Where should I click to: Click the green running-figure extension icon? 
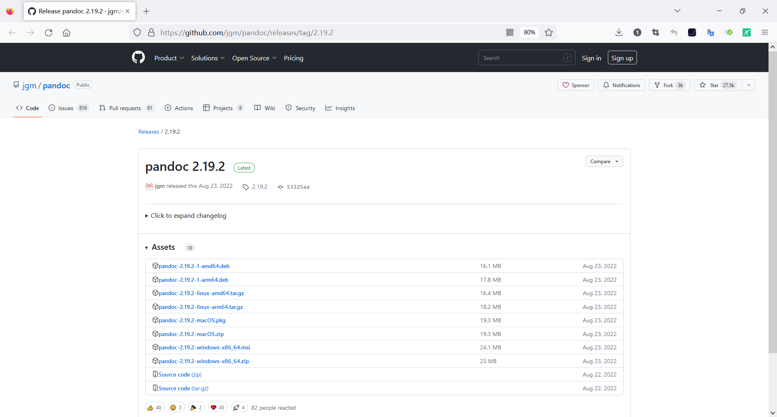coord(747,33)
